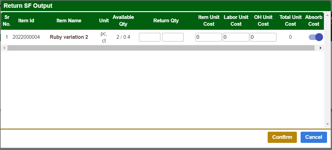Click the Item Unit Cost field
The image size is (332, 150).
tap(209, 37)
